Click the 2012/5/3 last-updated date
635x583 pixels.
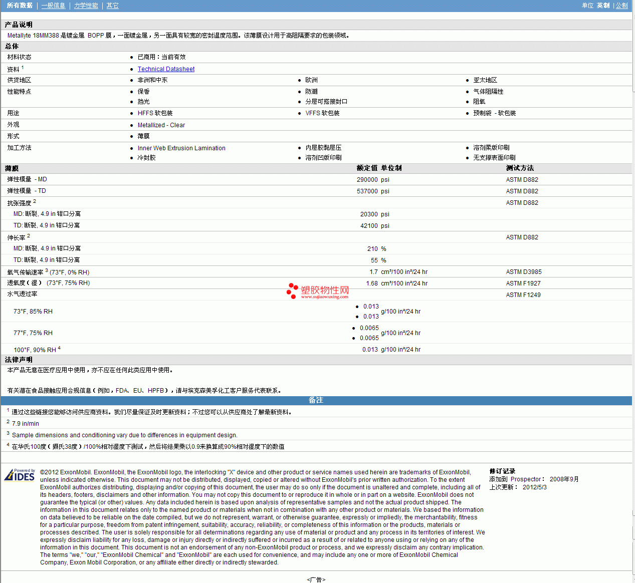pos(534,487)
